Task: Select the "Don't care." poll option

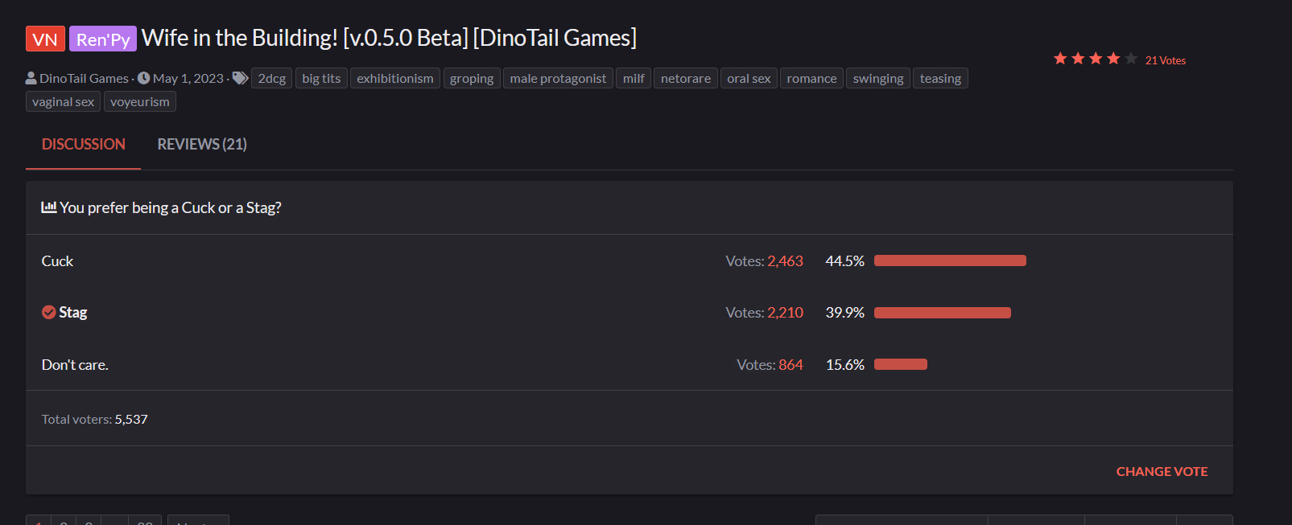Action: (75, 365)
